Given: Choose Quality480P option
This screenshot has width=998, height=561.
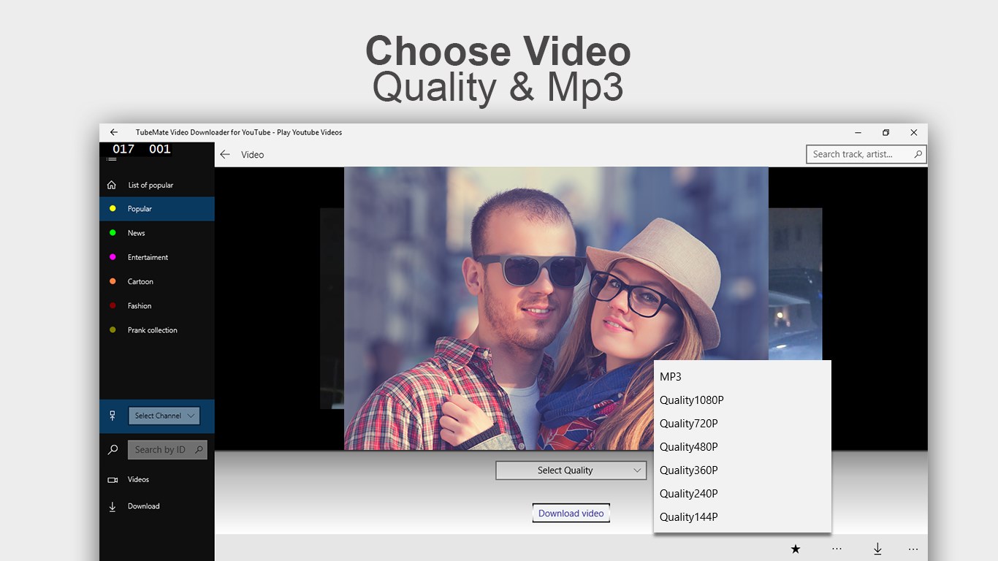Looking at the screenshot, I should pyautogui.click(x=742, y=447).
